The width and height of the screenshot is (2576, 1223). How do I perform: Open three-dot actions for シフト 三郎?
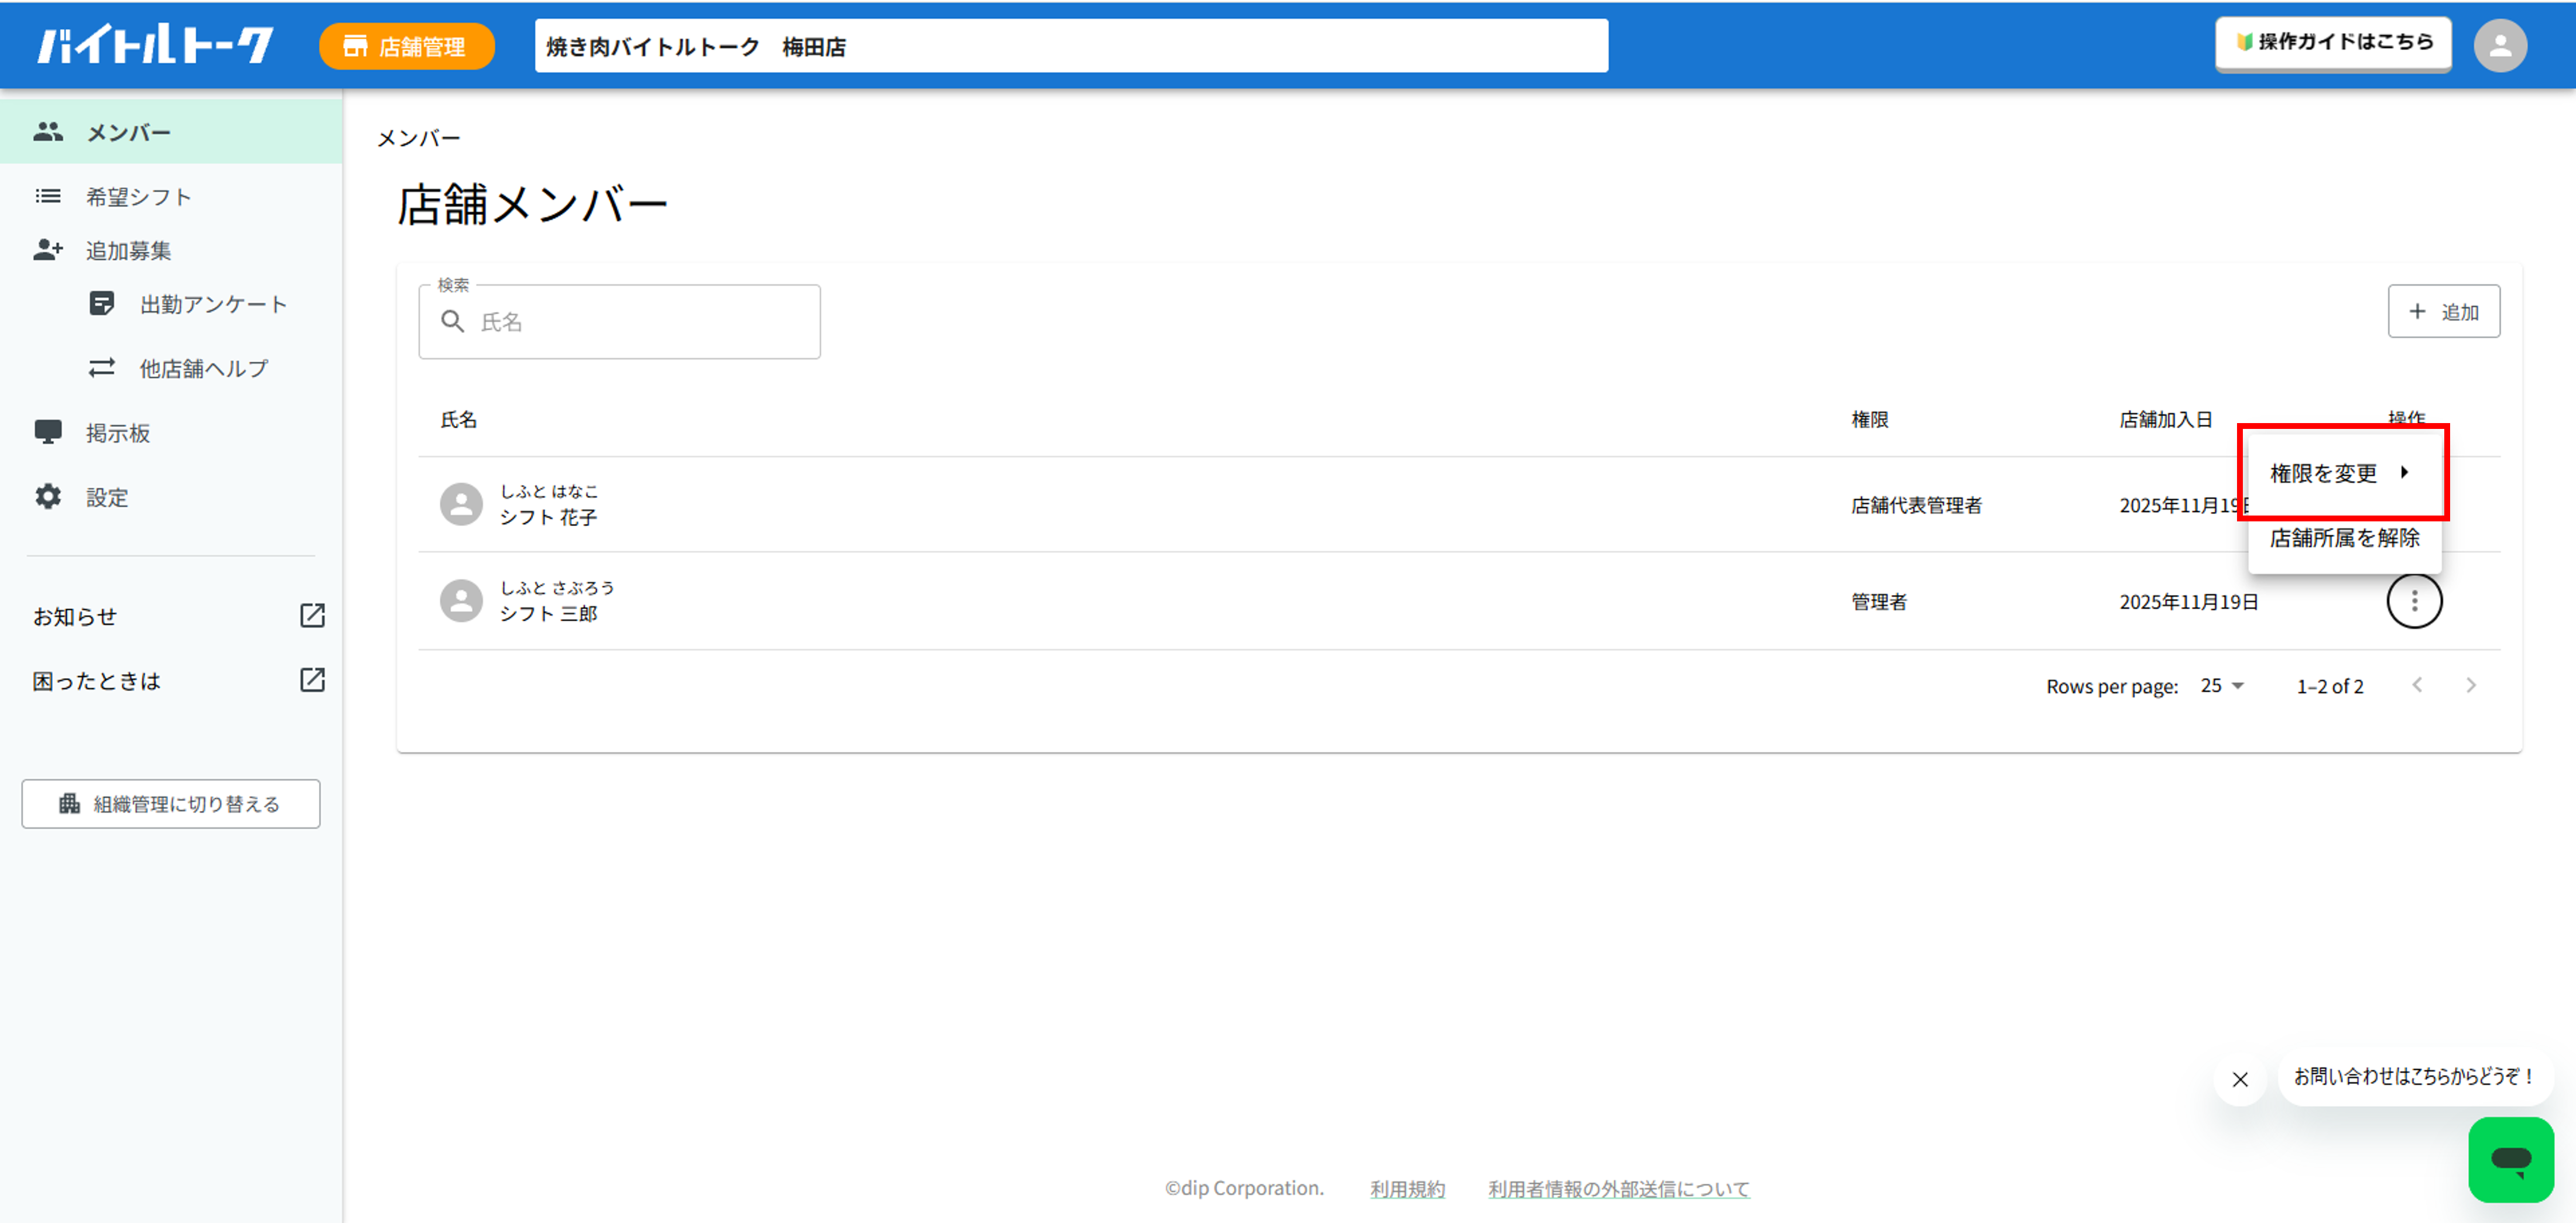coord(2414,600)
